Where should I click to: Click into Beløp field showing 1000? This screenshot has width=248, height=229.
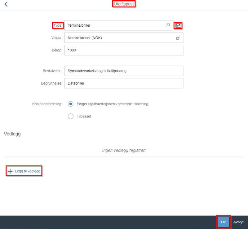tap(124, 50)
